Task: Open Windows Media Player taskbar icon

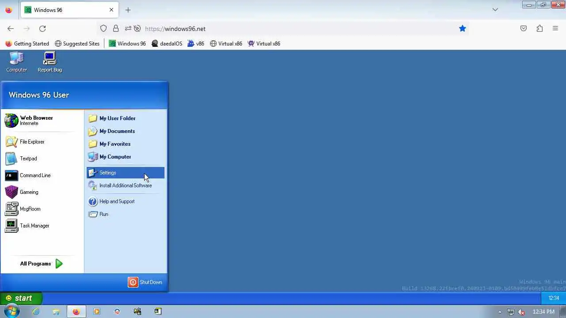Action: pos(97,311)
